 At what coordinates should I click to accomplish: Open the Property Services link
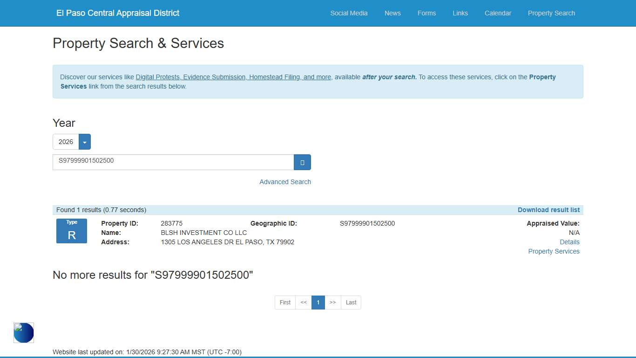554,251
